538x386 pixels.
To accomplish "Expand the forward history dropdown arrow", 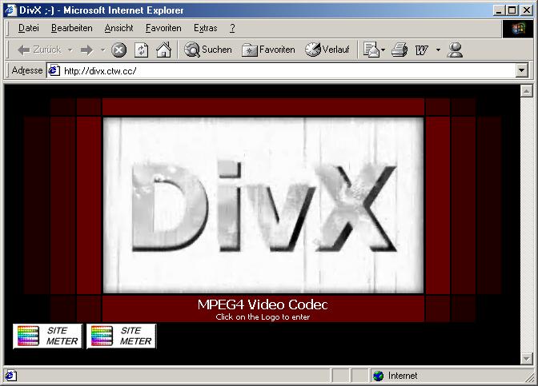I will [102, 50].
